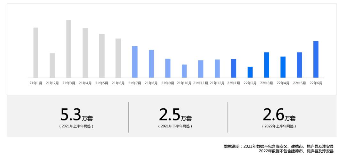This screenshot has height=159, width=345.
Task: Click the 22年1月 axis label
Action: [234, 83]
